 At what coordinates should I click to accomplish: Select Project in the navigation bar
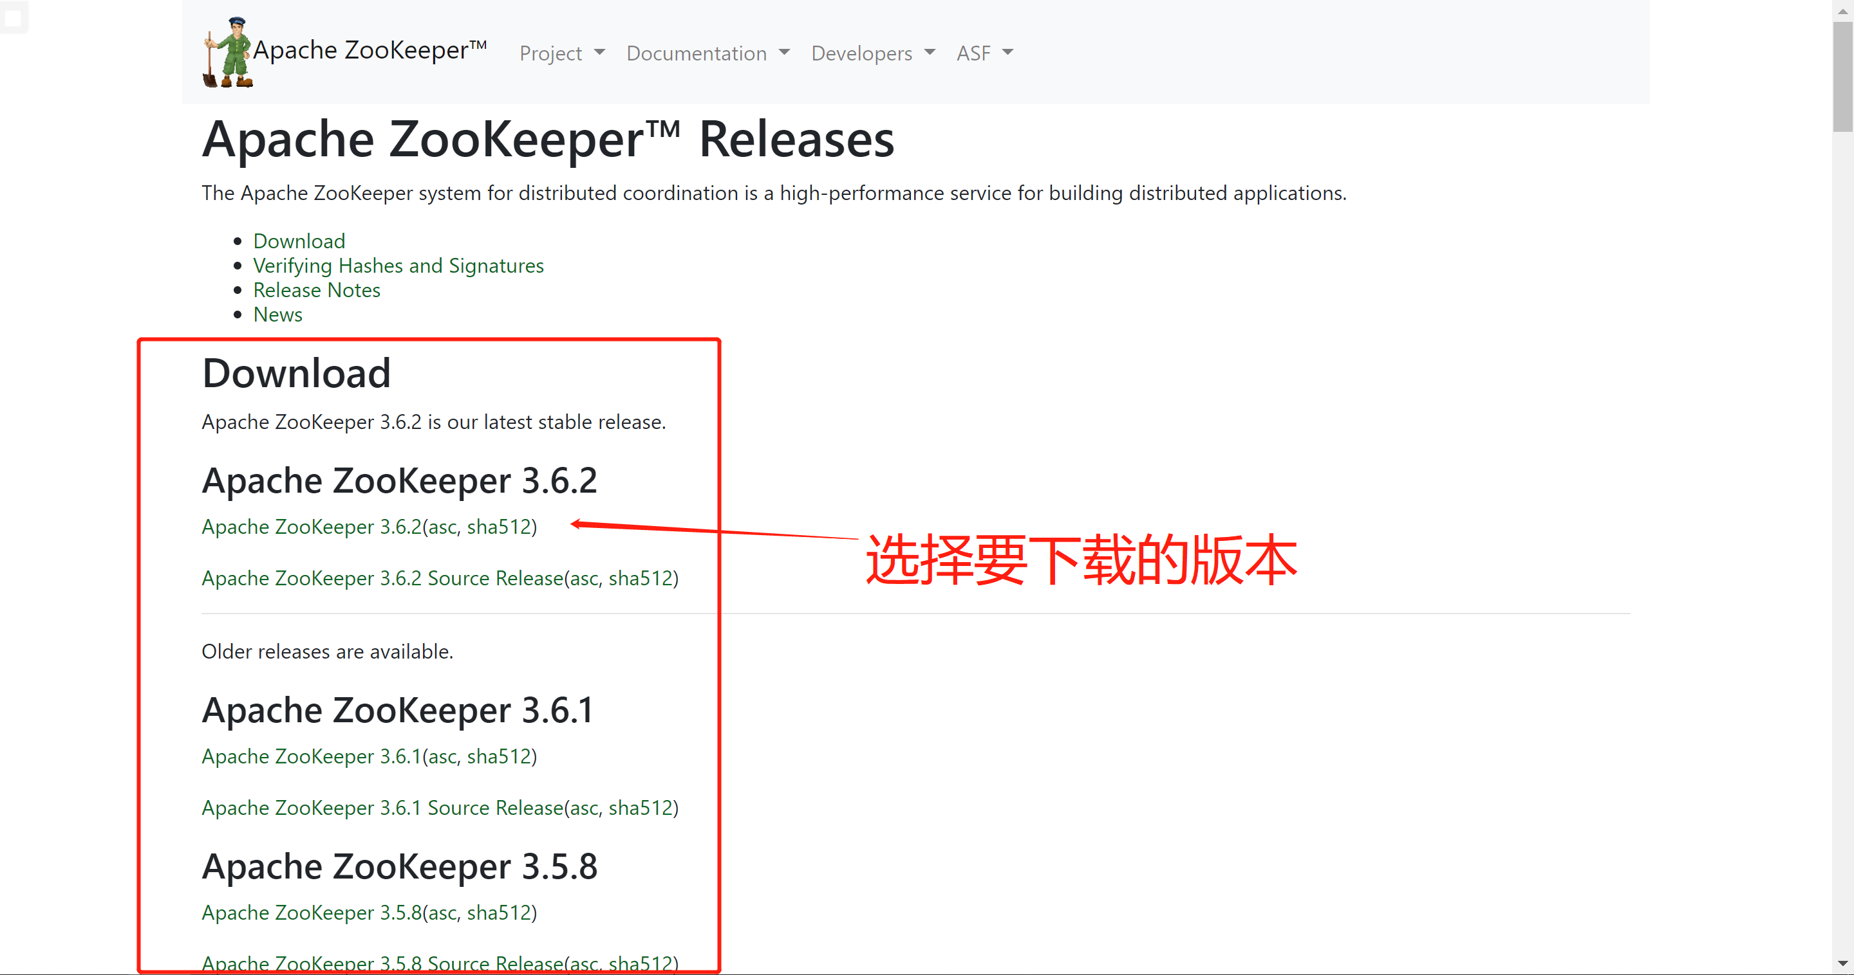(562, 53)
